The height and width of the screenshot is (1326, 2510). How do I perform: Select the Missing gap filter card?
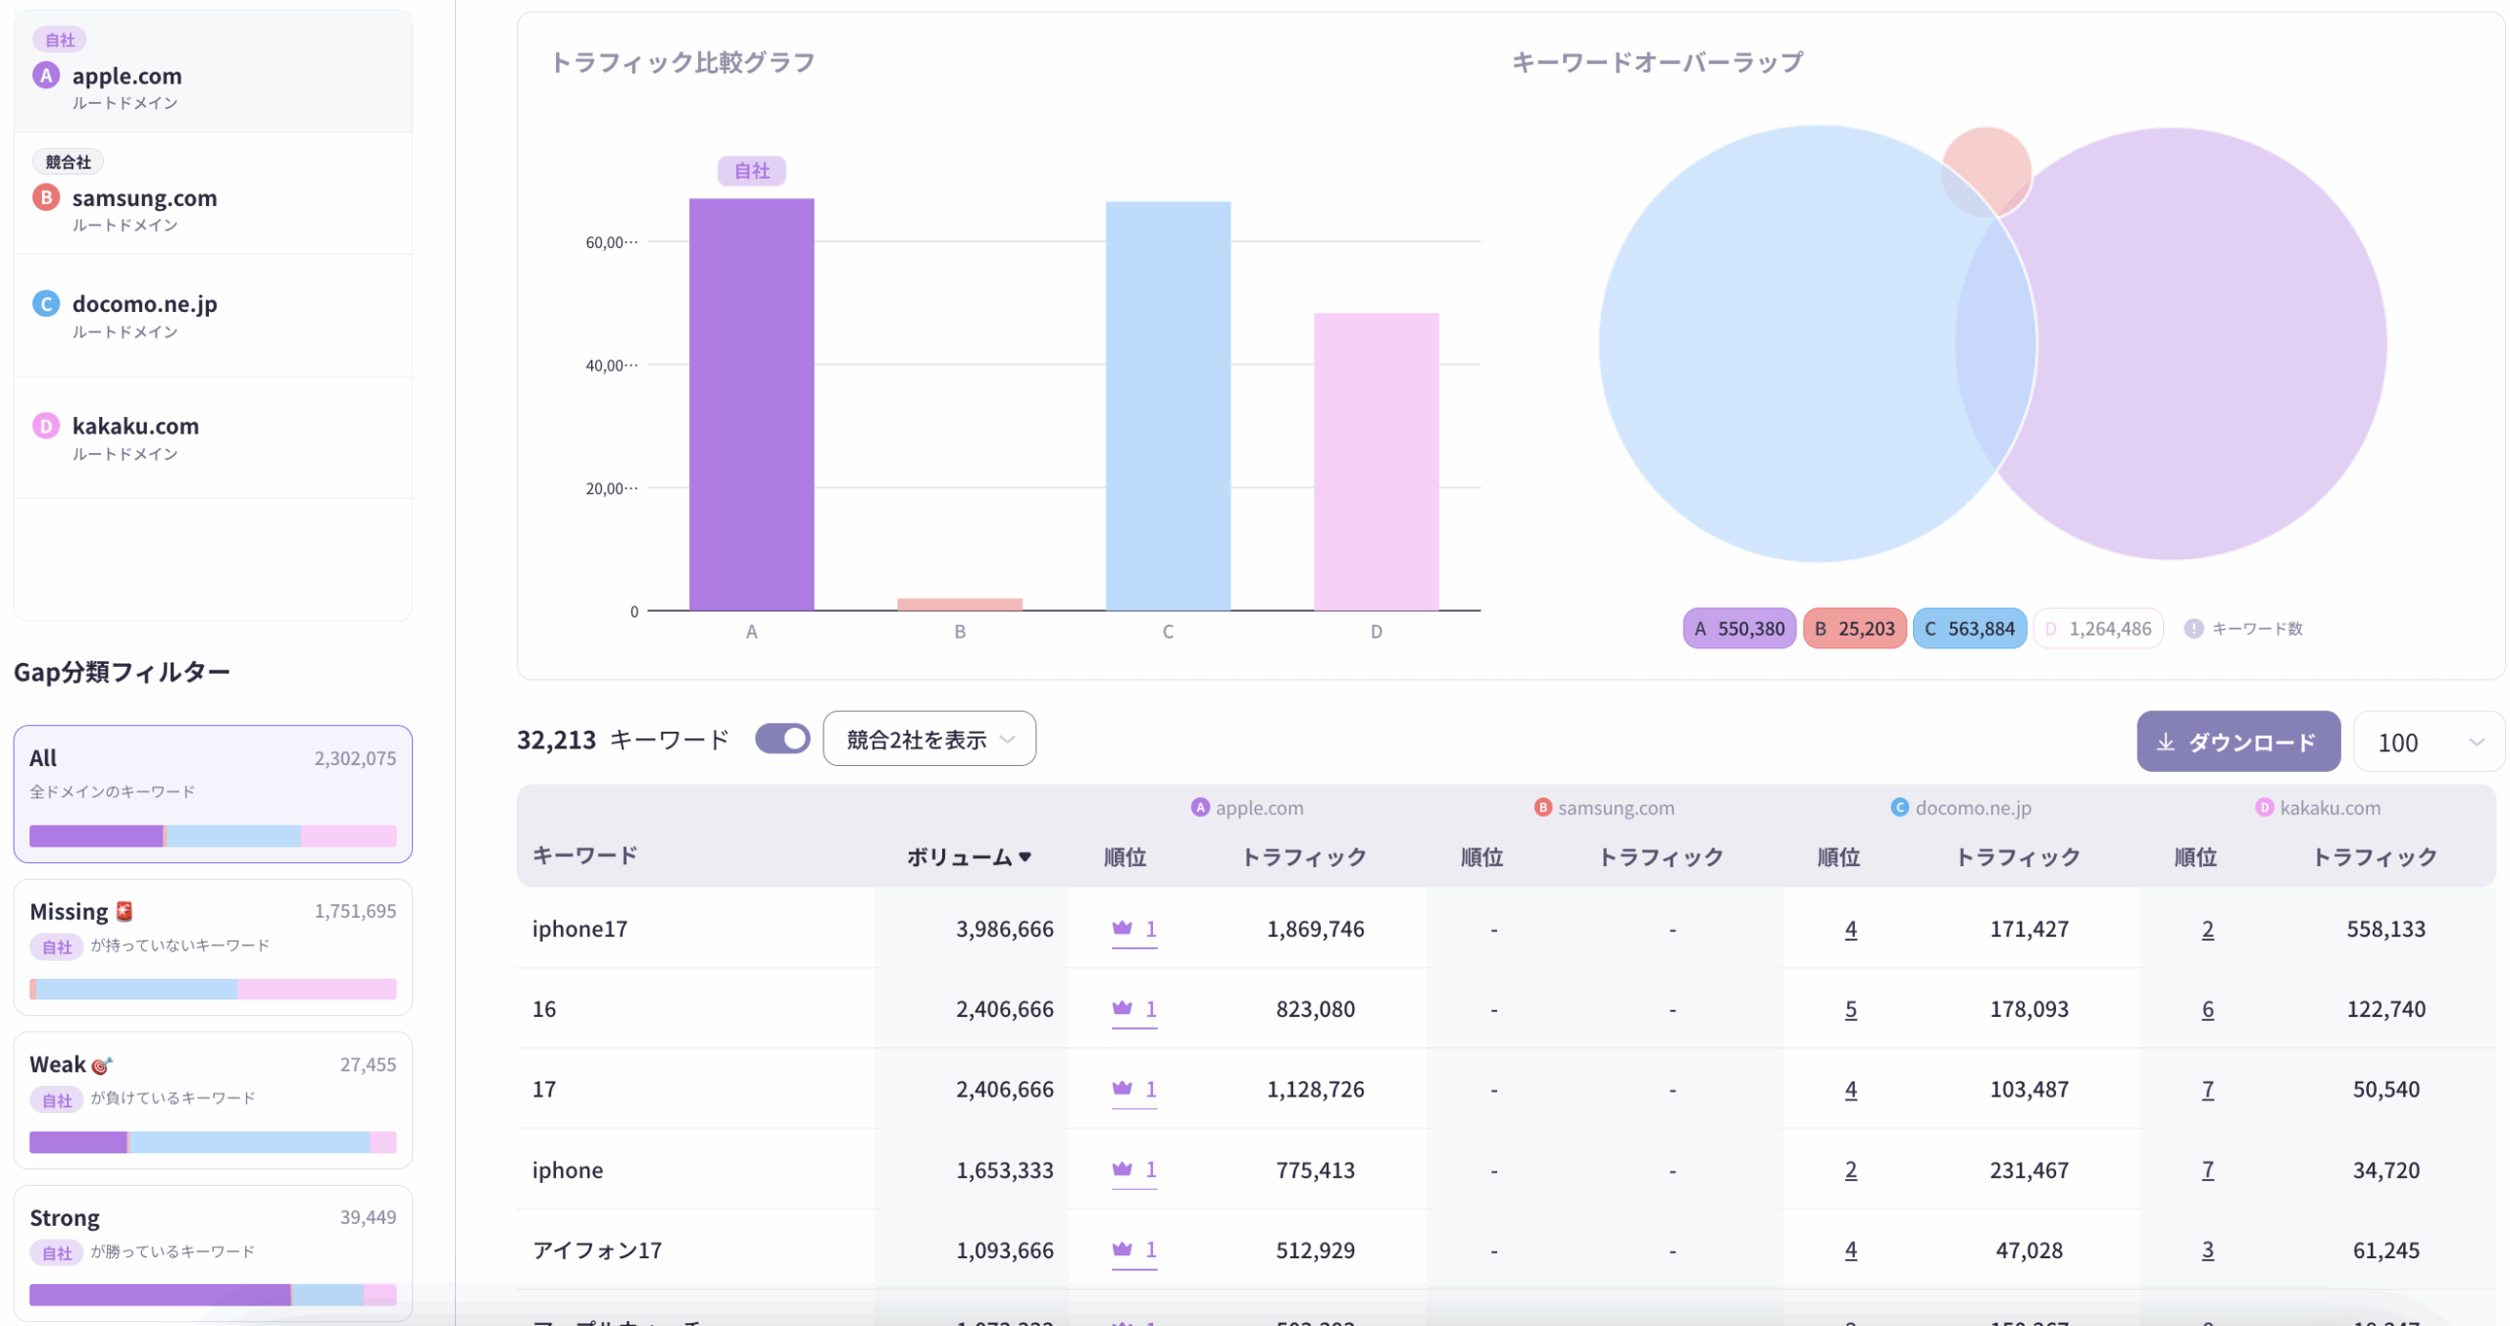(212, 945)
